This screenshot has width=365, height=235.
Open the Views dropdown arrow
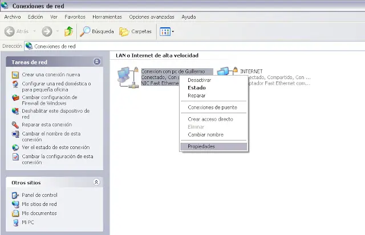coord(173,32)
